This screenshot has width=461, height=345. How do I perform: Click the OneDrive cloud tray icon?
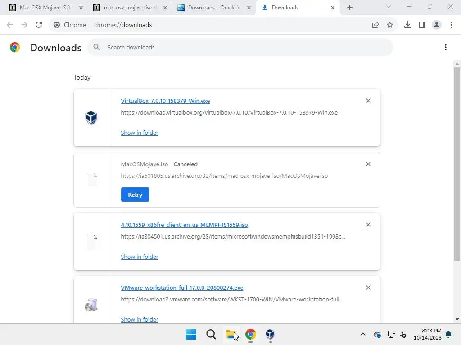pyautogui.click(x=377, y=334)
